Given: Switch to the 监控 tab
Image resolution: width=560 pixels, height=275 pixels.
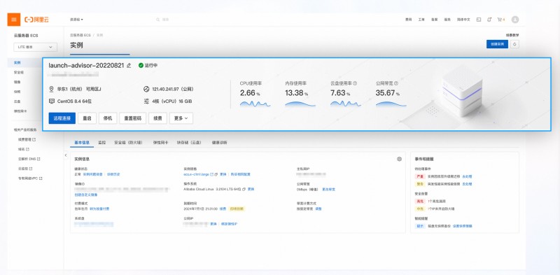Looking at the screenshot, I should pyautogui.click(x=101, y=143).
